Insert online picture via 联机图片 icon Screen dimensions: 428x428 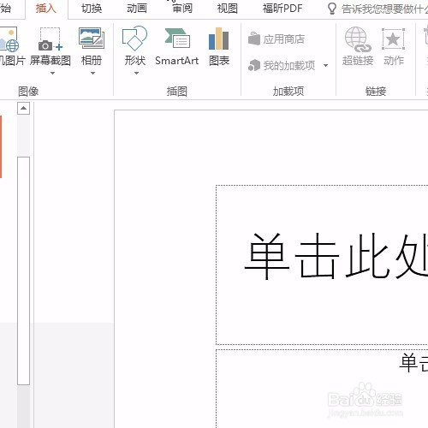[9, 39]
